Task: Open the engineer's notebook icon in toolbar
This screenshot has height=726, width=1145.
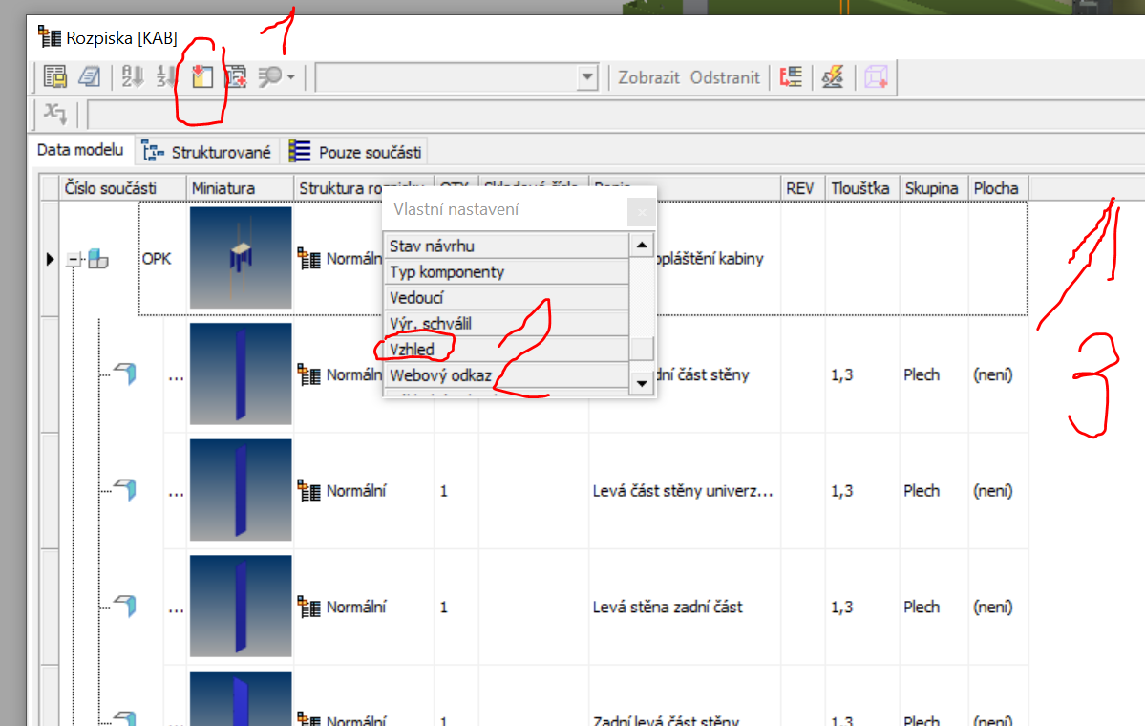Action: point(89,76)
